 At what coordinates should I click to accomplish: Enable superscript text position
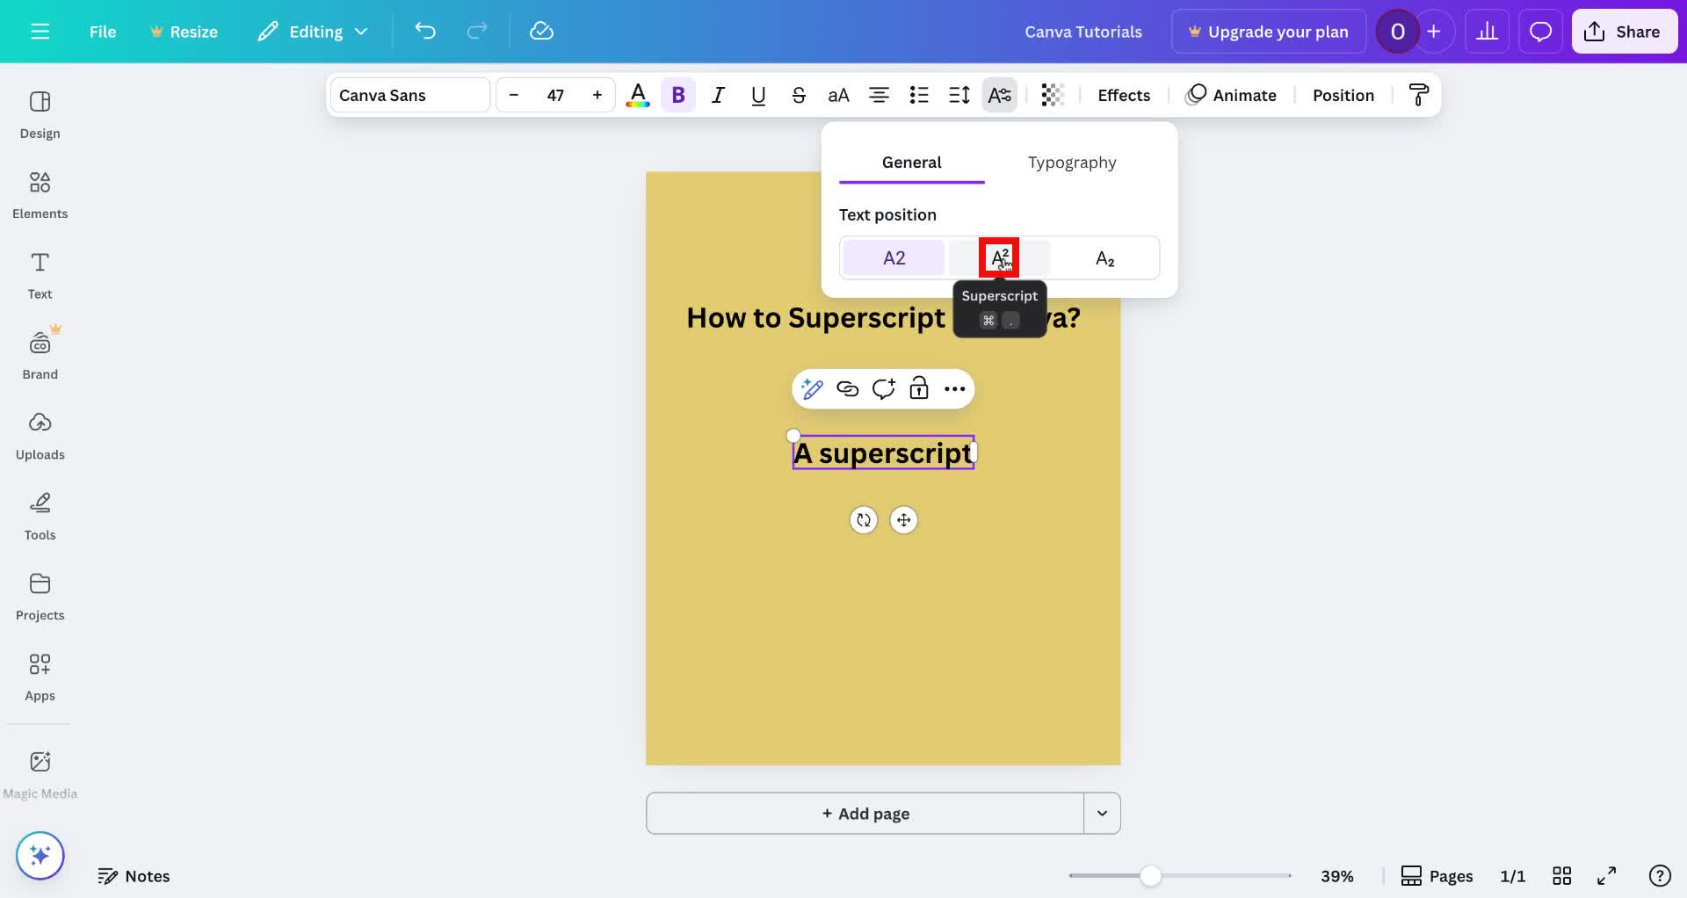tap(999, 257)
